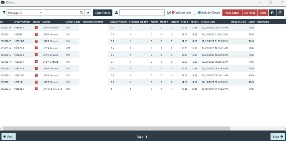Image resolution: width=286 pixels, height=141 pixels.
Task: Click the Void Batch button
Action: [x=232, y=13]
